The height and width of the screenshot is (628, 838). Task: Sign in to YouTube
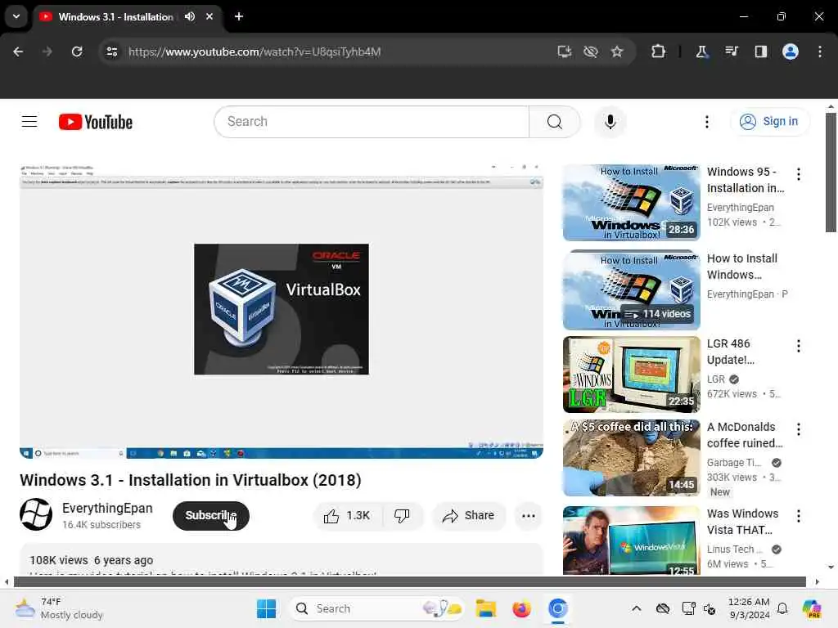(769, 122)
